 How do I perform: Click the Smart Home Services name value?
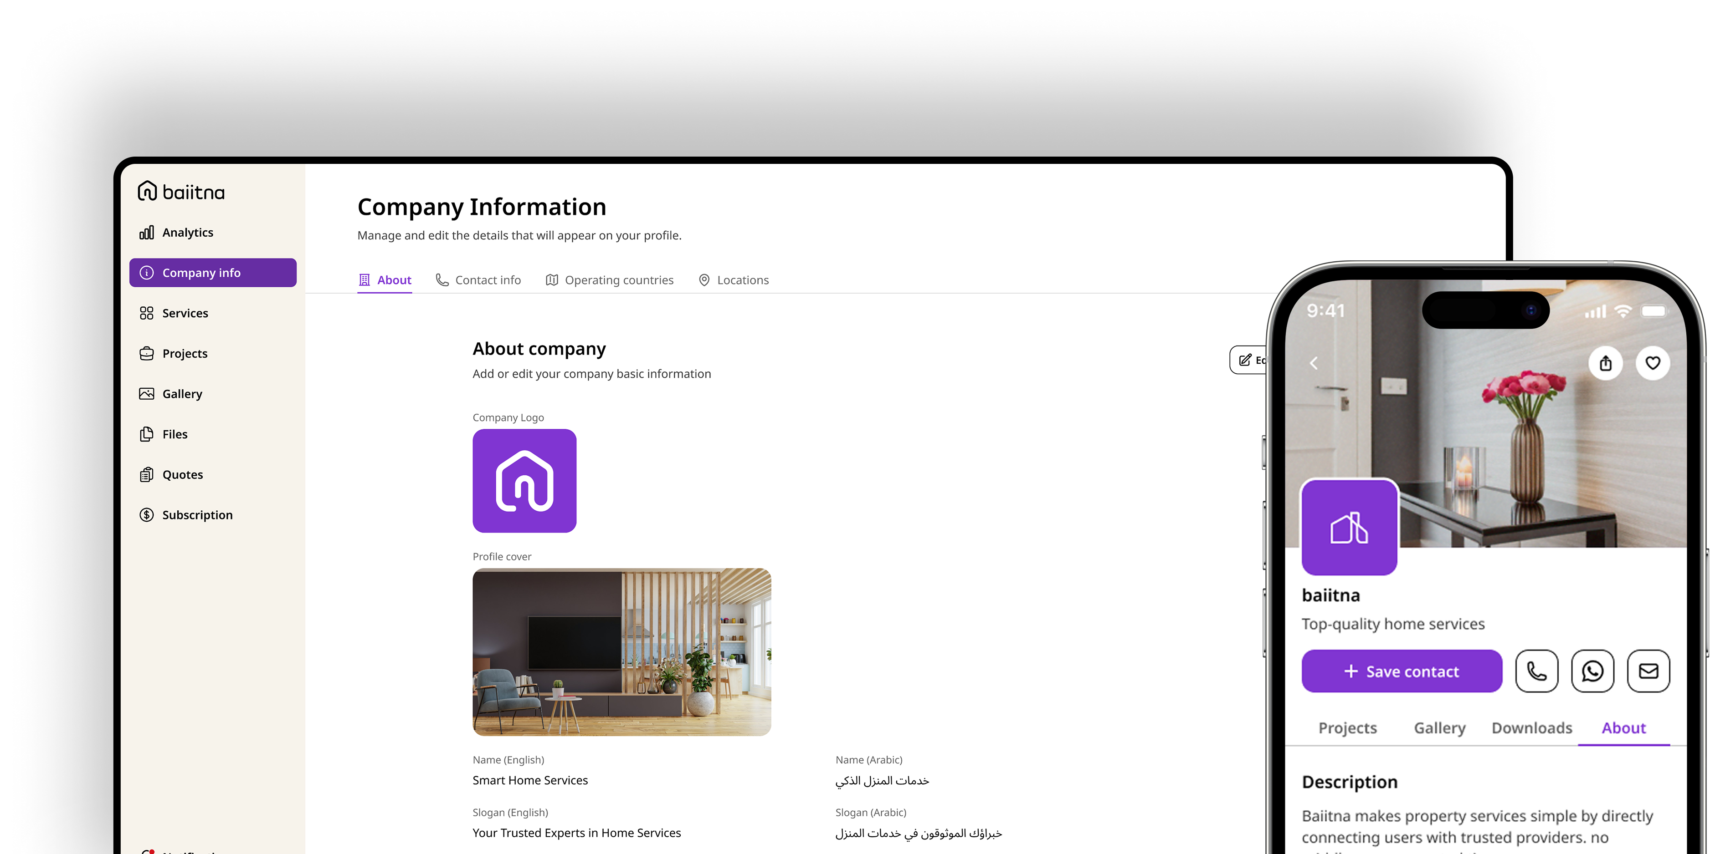(530, 780)
